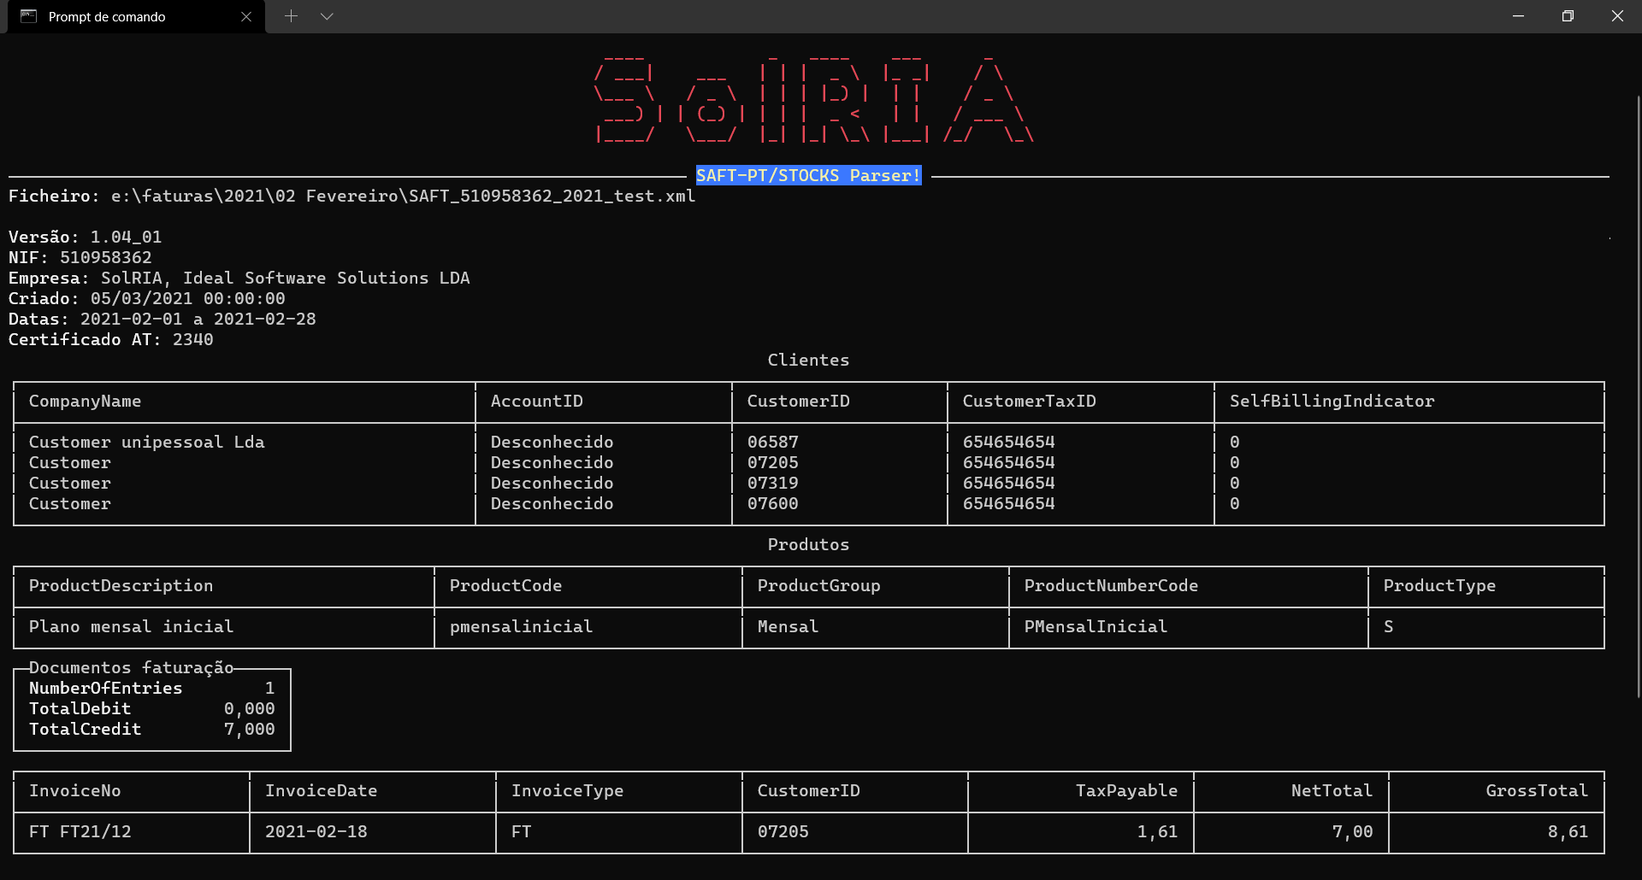Click the InvoiceType column header

click(567, 790)
